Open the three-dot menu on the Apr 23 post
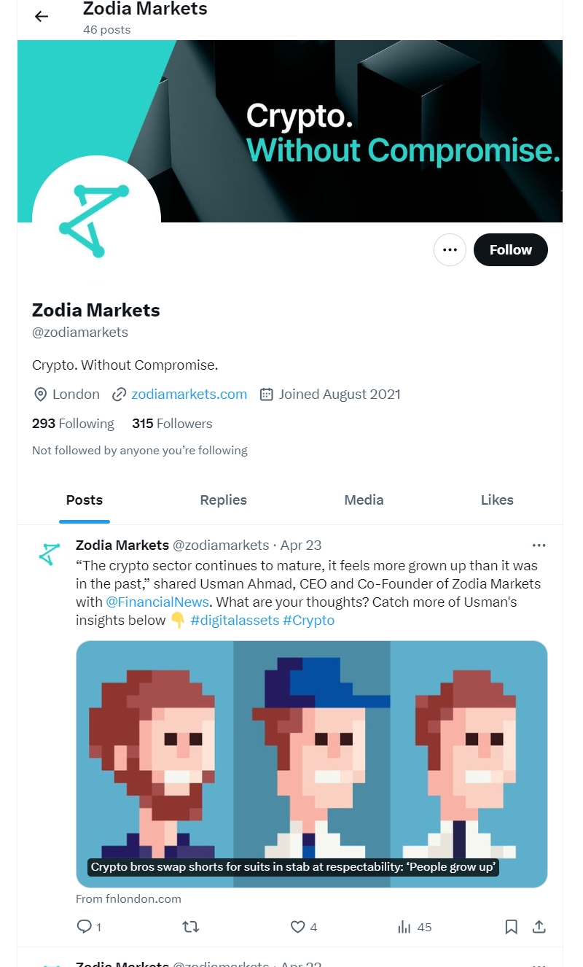Viewport: 583px width, 967px height. pos(539,545)
